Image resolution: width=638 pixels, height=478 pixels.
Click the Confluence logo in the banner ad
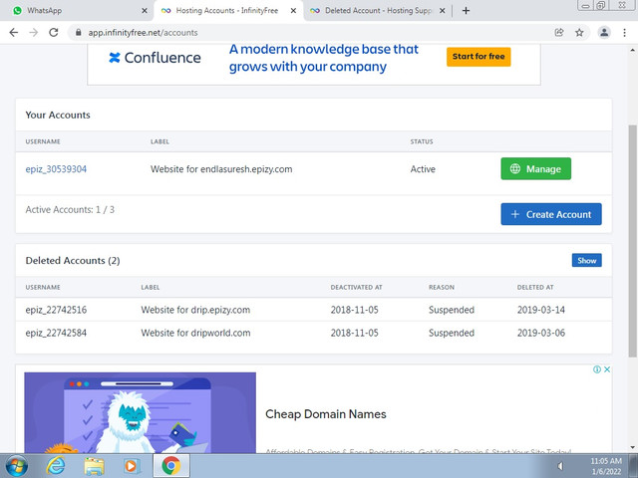155,58
